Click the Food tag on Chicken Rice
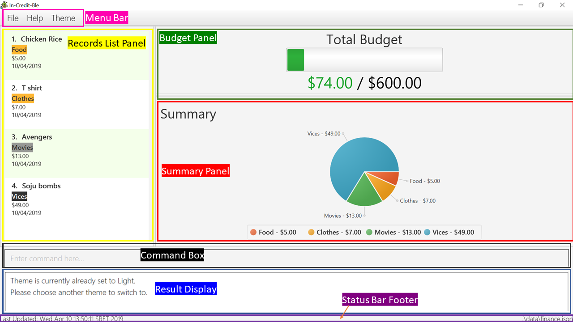 pyautogui.click(x=19, y=50)
